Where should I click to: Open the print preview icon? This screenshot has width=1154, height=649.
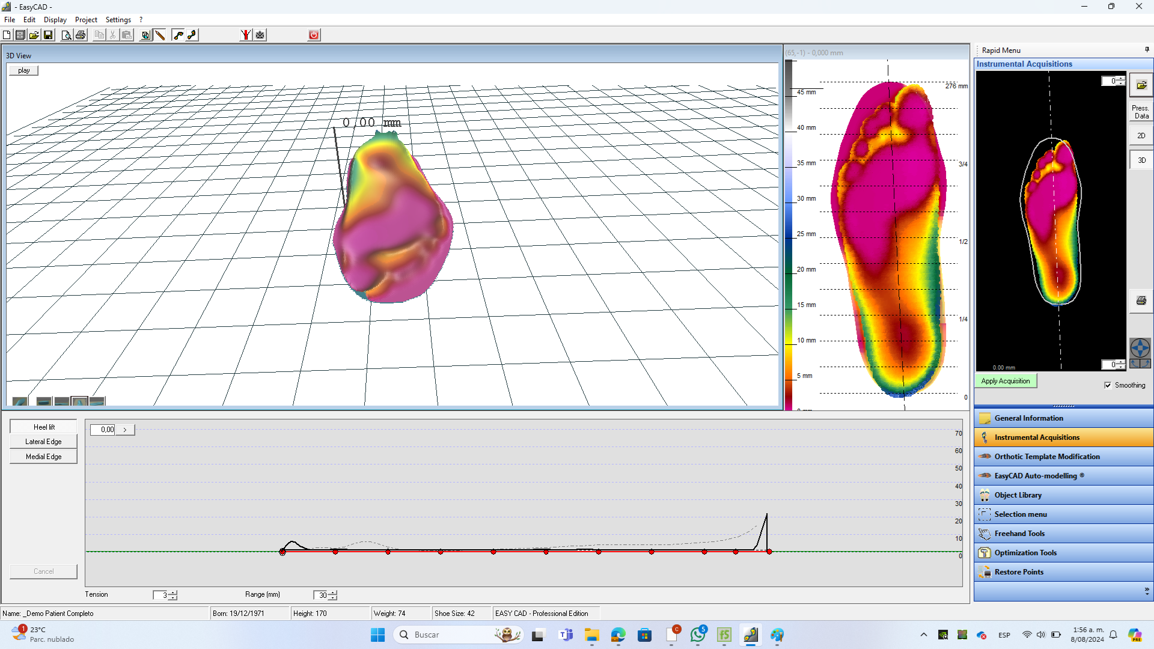click(66, 35)
